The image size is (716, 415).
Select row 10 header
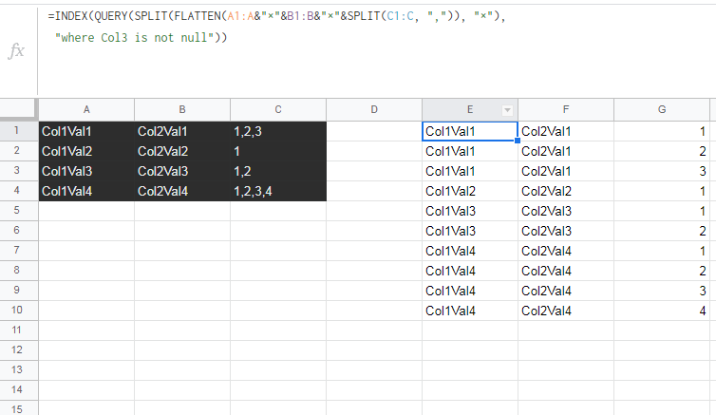17,310
